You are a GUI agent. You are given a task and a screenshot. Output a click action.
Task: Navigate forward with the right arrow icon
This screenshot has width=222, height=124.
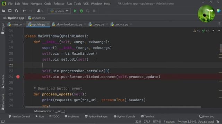click(31, 11)
